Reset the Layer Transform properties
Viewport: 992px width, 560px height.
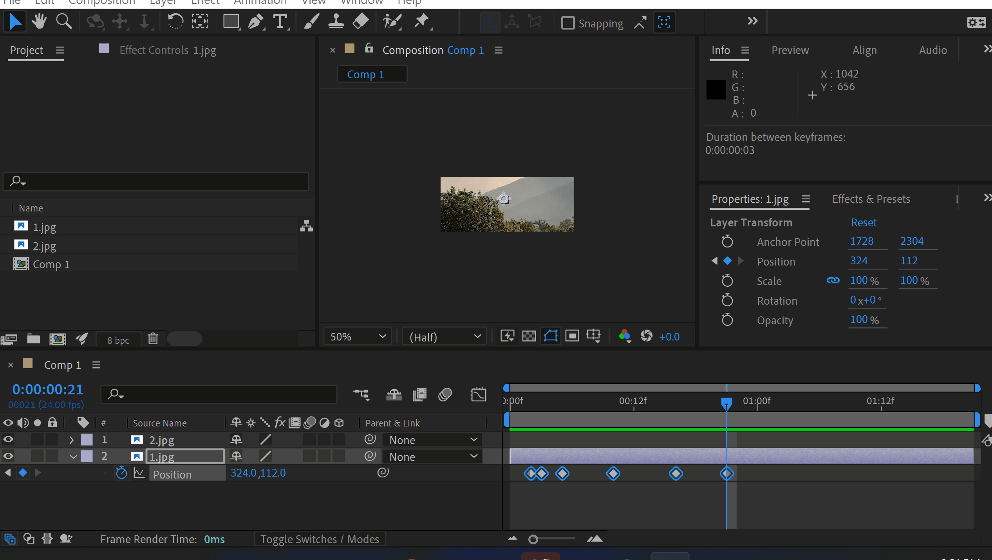pos(864,222)
